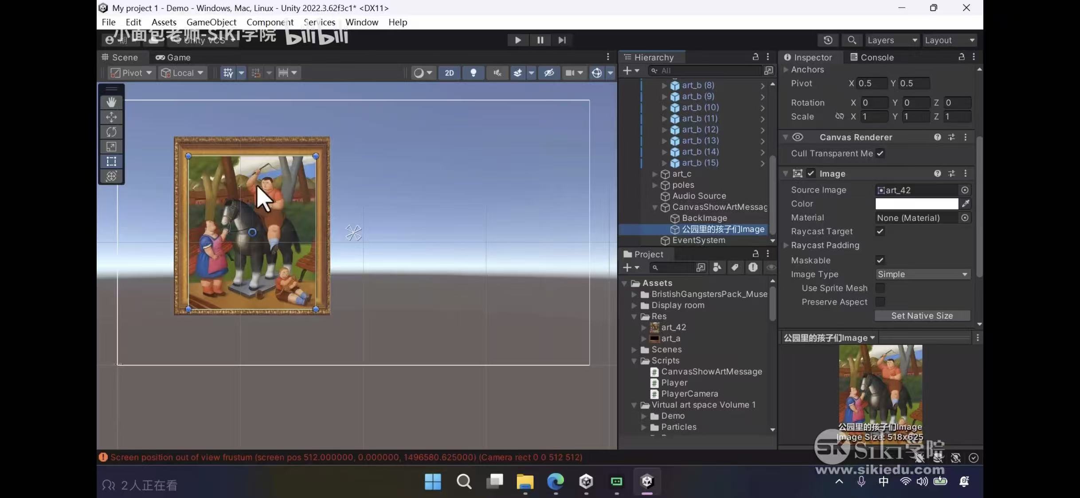1080x498 pixels.
Task: Open the GameObject menu
Action: (211, 22)
